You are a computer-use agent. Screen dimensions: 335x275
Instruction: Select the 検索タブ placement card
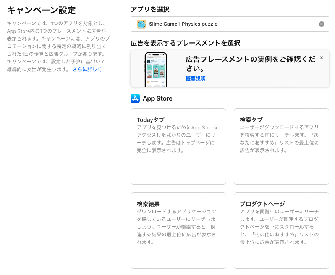pyautogui.click(x=282, y=146)
